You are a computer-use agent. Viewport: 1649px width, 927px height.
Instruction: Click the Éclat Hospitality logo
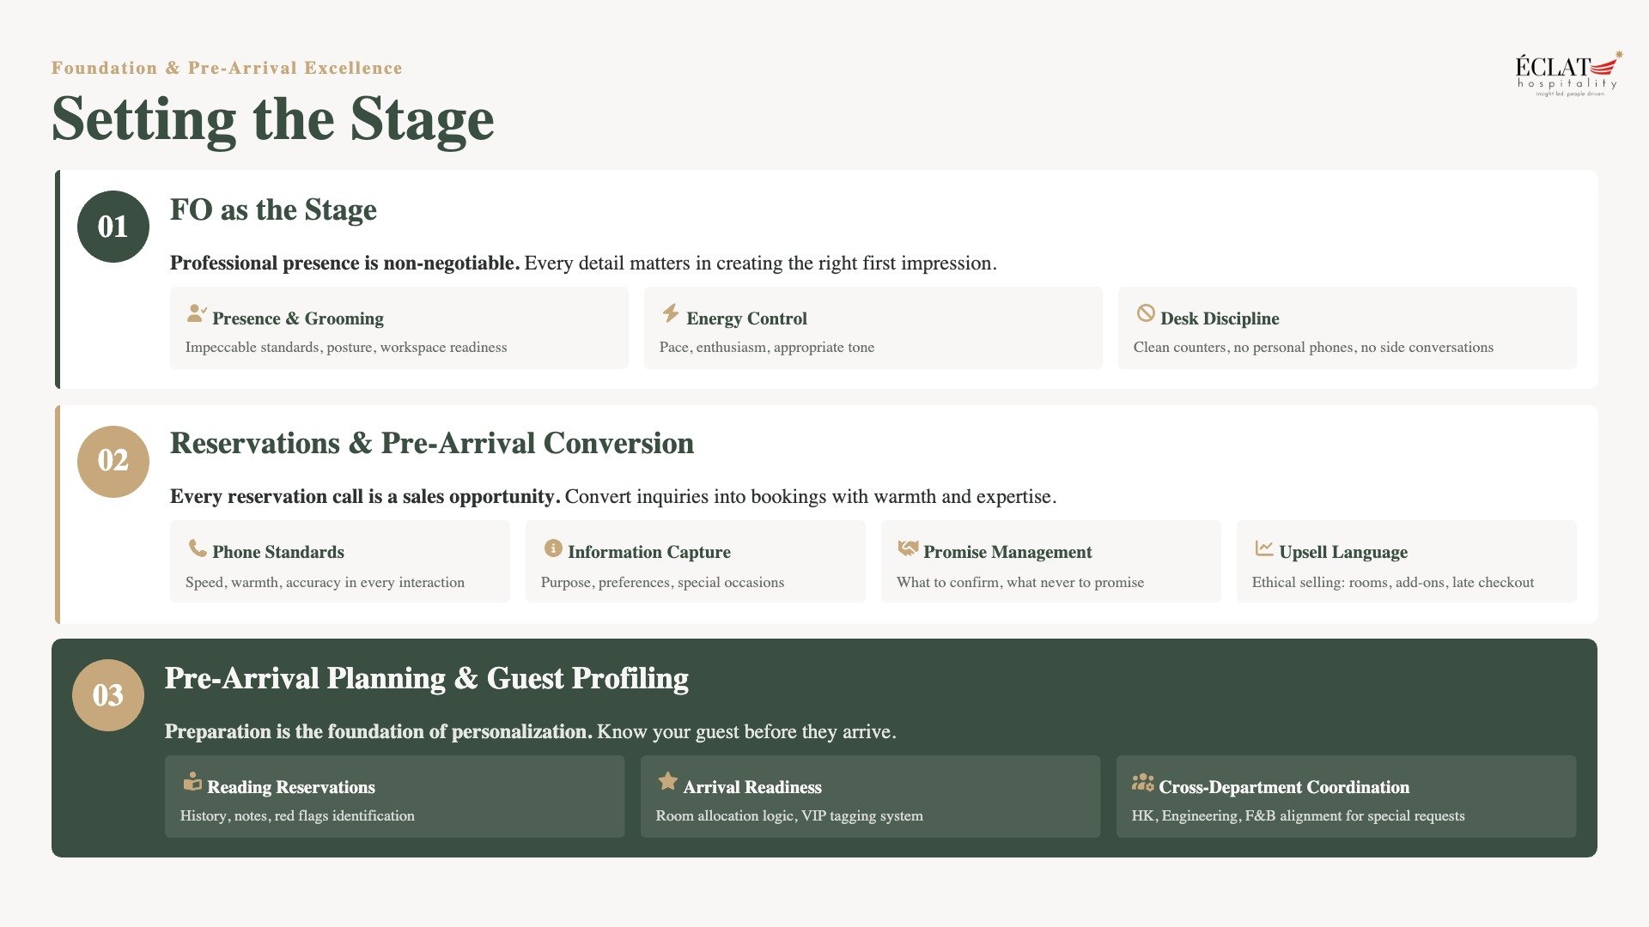(1567, 75)
